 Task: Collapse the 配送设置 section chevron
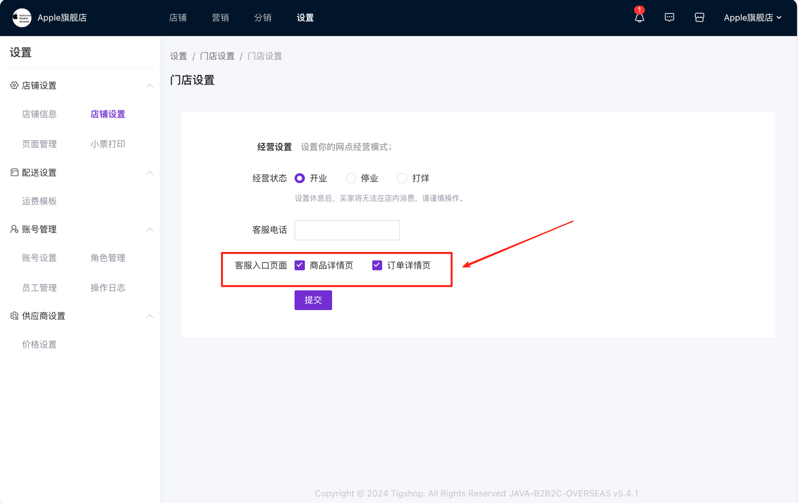(150, 173)
